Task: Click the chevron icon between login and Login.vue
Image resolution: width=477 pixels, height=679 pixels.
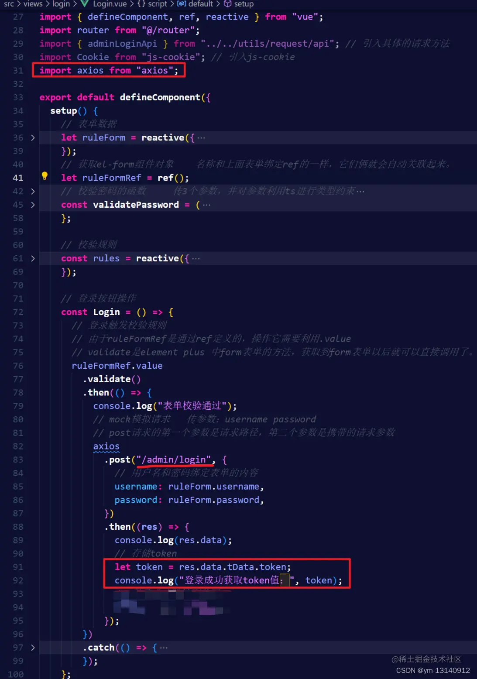Action: coord(74,4)
